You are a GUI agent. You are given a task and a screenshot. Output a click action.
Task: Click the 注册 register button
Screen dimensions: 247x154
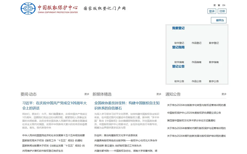(x=222, y=11)
